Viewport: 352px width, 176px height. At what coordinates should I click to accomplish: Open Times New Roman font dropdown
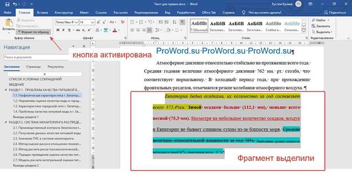click(77, 22)
